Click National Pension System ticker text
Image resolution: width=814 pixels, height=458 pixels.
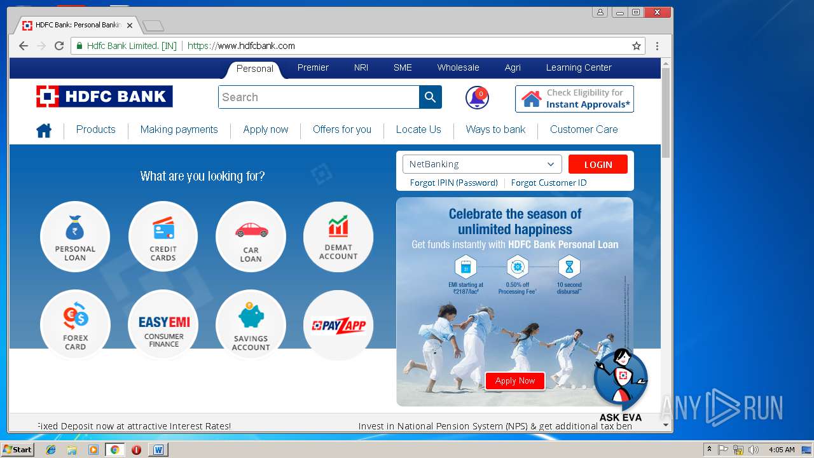point(495,426)
